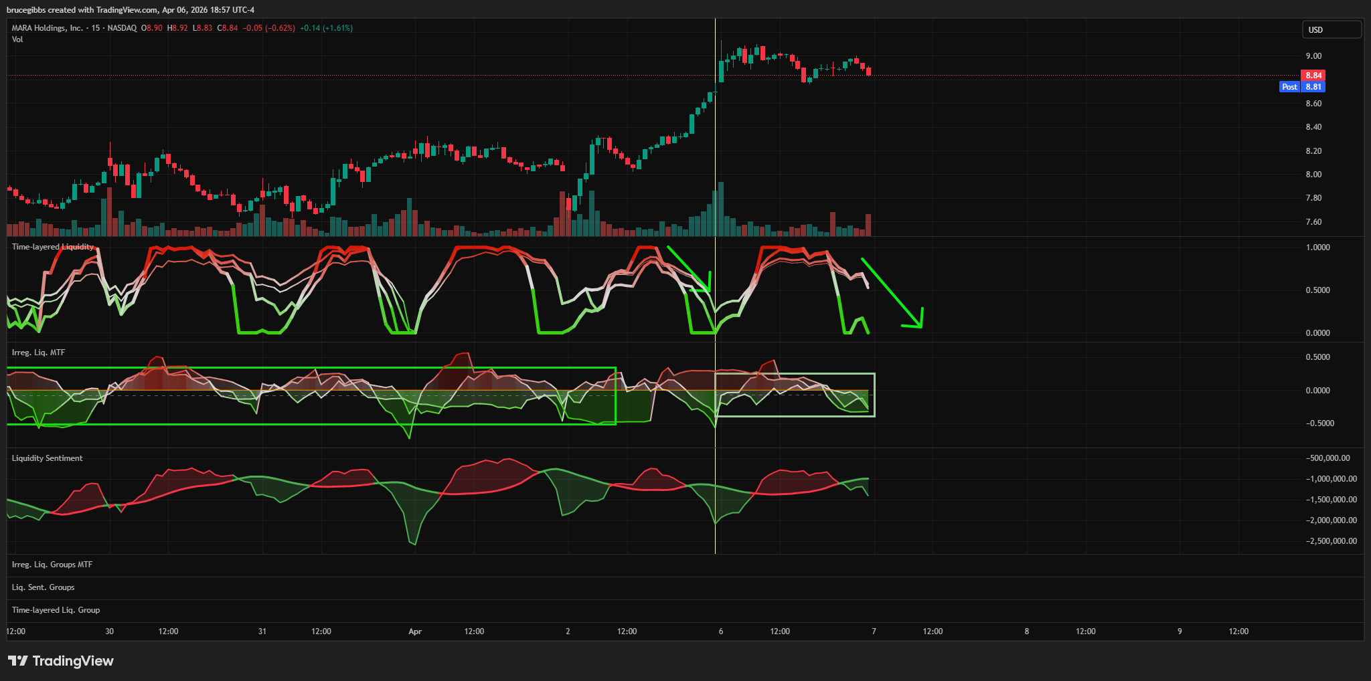
Task: Click the 9.00 level on price axis
Action: point(1313,56)
